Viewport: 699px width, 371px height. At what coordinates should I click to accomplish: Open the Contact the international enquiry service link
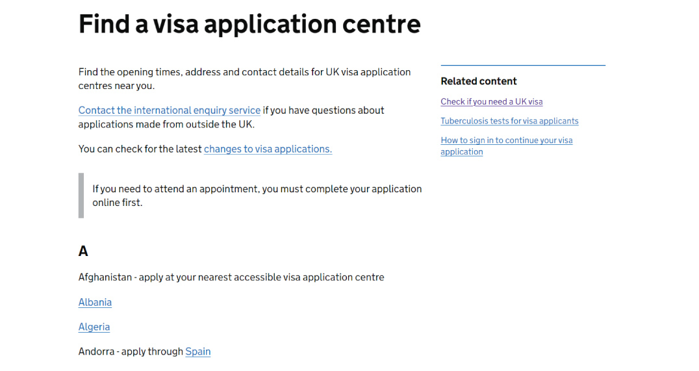tap(170, 110)
